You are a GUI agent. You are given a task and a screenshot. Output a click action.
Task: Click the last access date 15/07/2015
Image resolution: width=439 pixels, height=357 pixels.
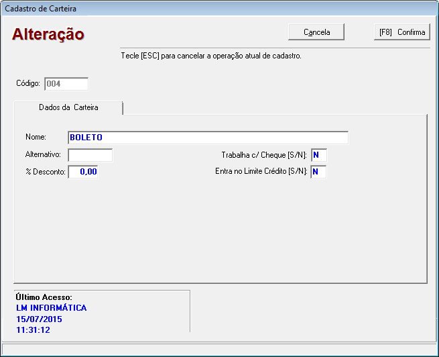39,319
